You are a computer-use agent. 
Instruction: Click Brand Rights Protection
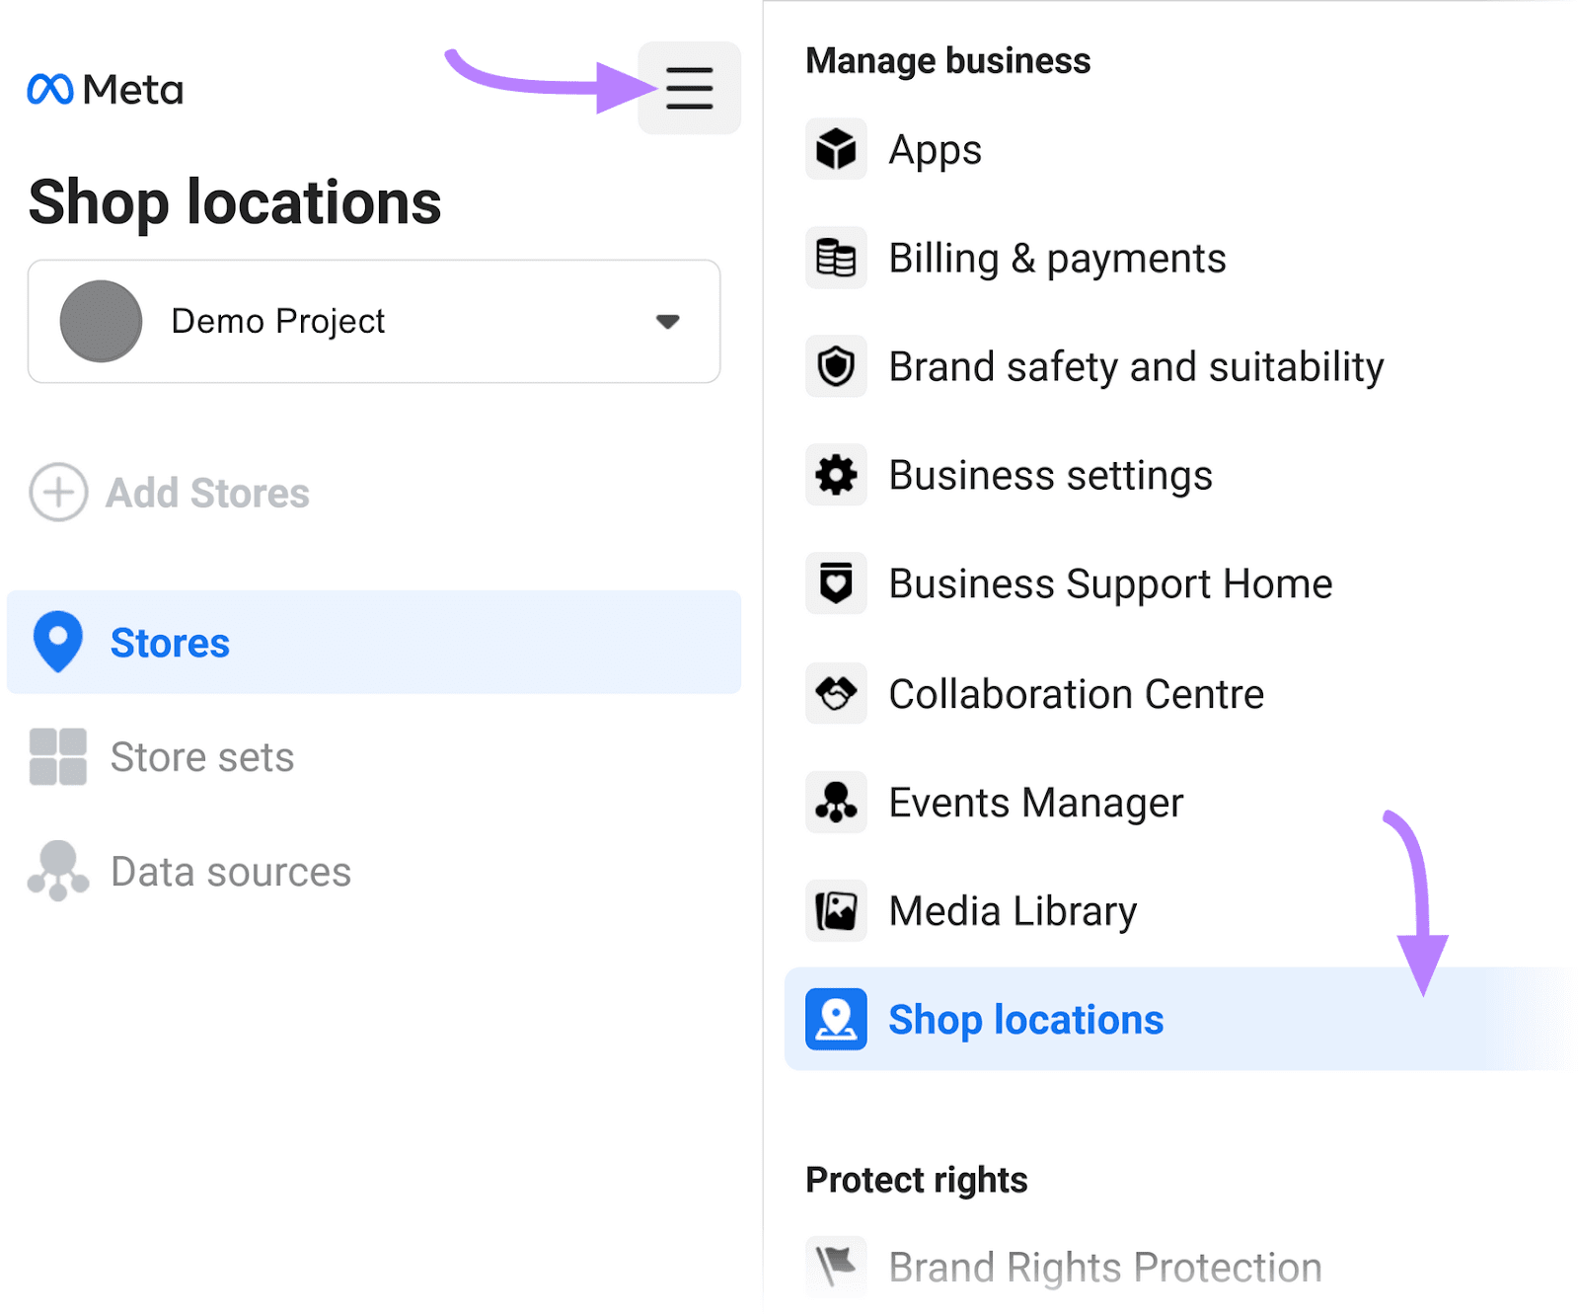click(x=1103, y=1268)
